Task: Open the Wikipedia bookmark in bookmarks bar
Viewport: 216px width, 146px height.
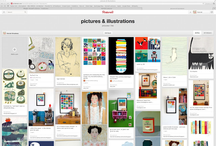Action: (135, 6)
